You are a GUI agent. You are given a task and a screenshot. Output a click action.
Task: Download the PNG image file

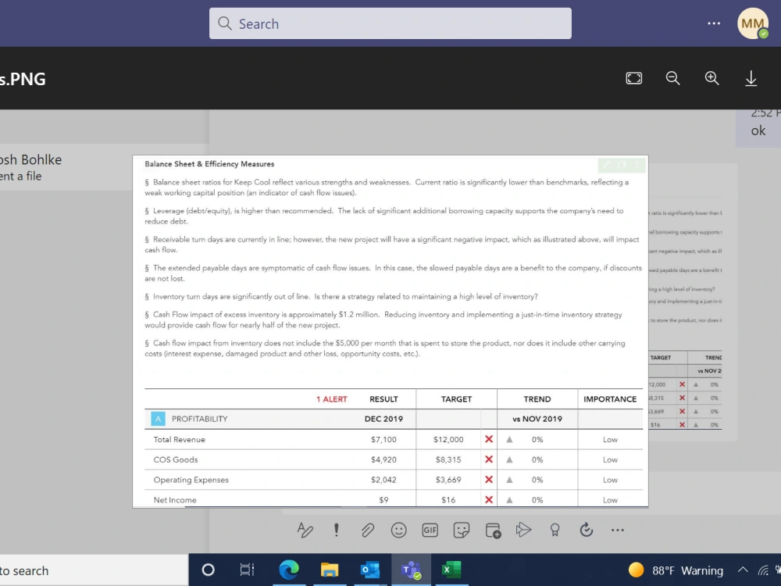tap(751, 78)
